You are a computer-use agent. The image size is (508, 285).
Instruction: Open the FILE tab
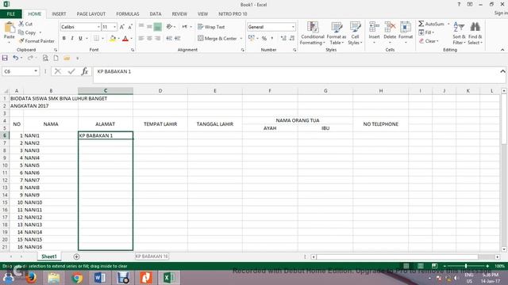11,14
